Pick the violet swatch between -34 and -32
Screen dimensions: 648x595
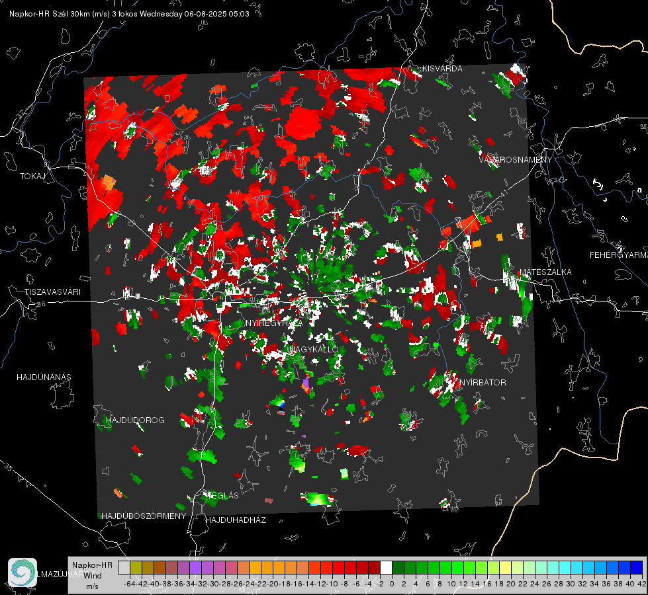click(195, 567)
